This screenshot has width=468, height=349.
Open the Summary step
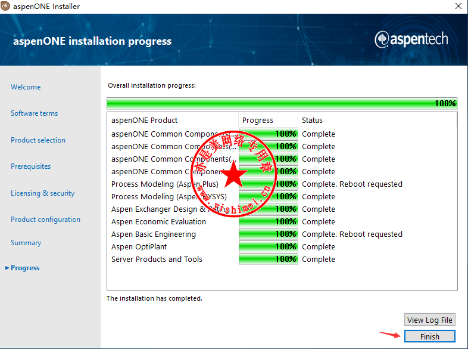[x=26, y=243]
